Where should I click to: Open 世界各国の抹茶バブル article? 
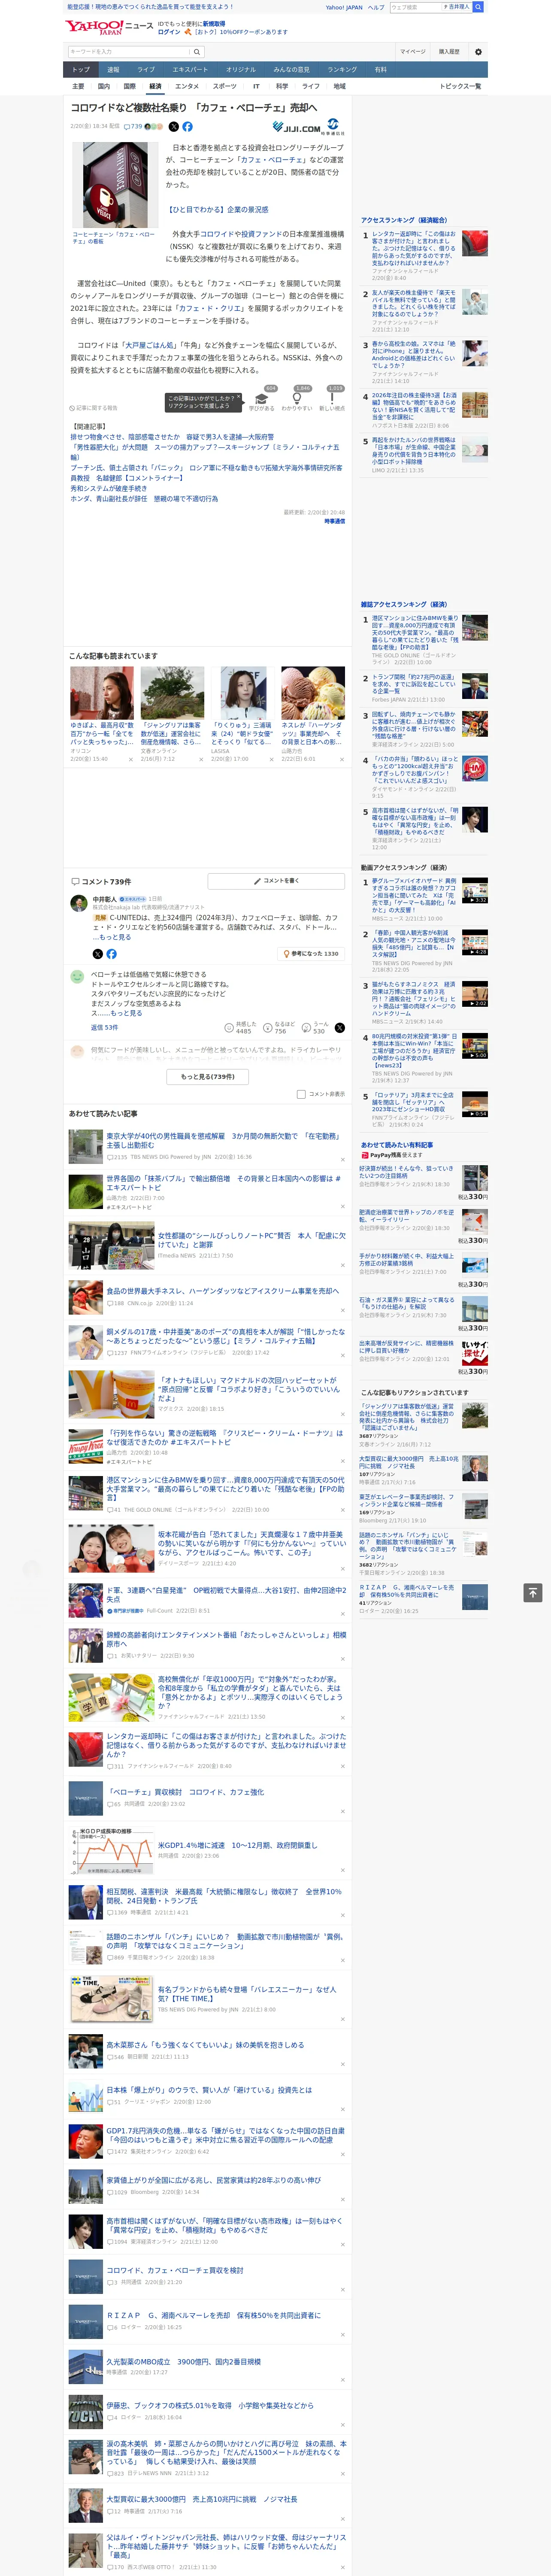[224, 1183]
